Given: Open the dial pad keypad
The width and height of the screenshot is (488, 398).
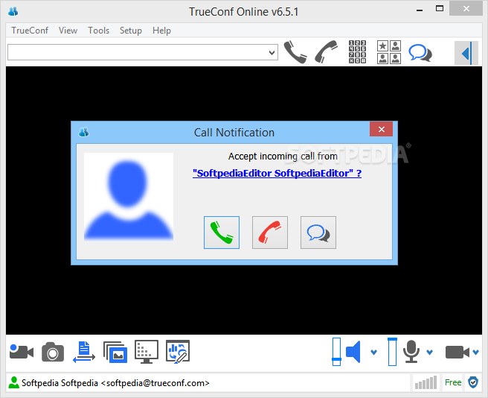Looking at the screenshot, I should (357, 51).
